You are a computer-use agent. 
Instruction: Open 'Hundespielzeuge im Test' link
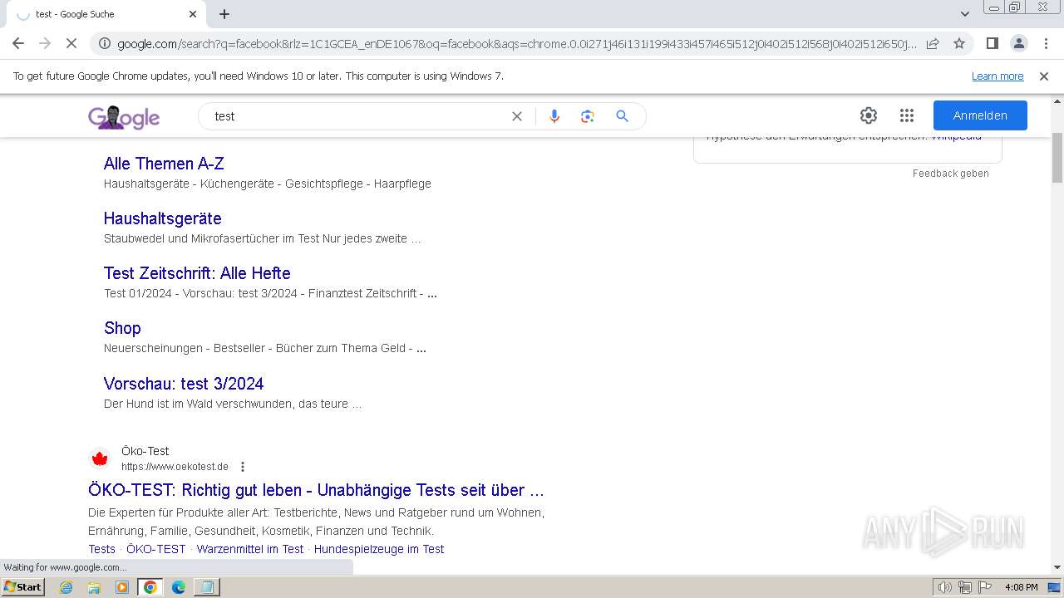click(x=379, y=549)
